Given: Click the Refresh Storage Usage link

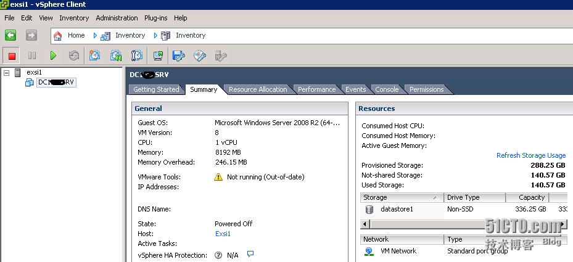Looking at the screenshot, I should 531,155.
